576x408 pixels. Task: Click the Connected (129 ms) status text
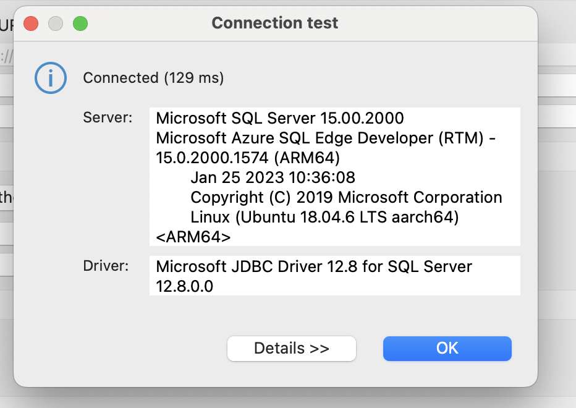(153, 78)
